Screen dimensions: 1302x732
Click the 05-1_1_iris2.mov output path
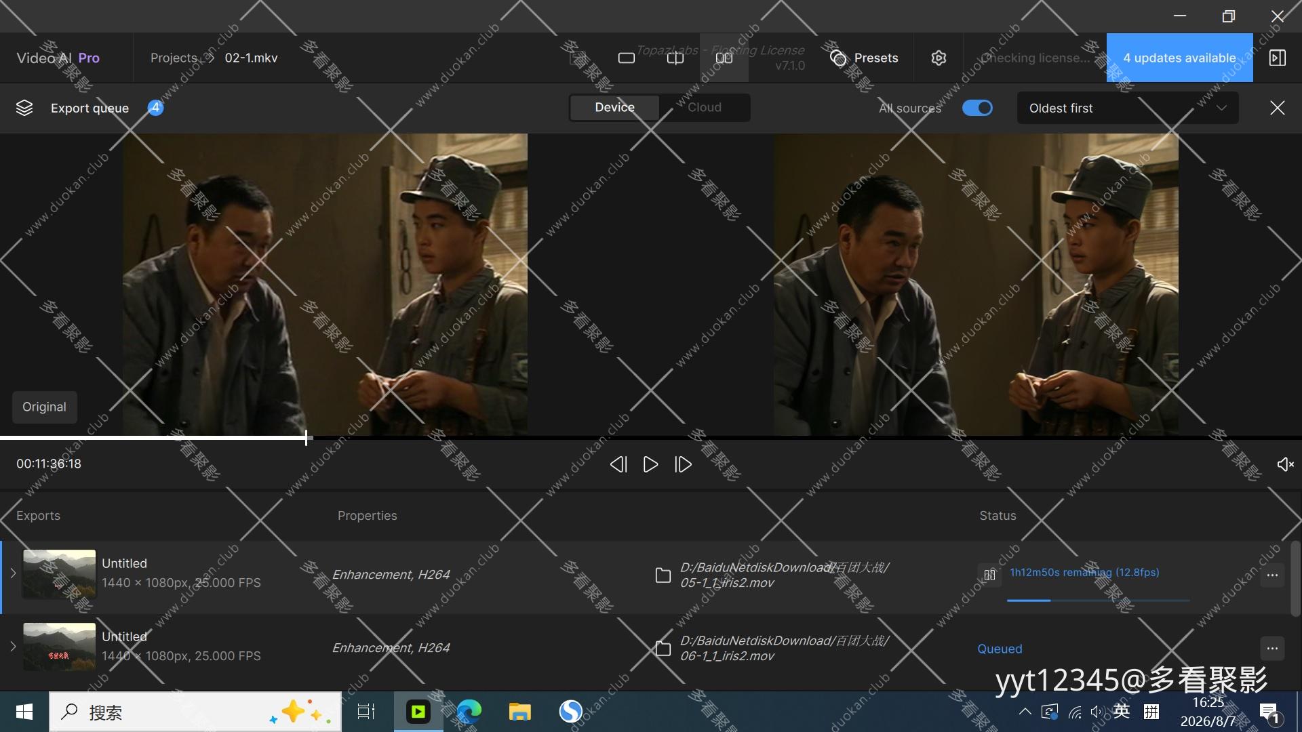[784, 575]
